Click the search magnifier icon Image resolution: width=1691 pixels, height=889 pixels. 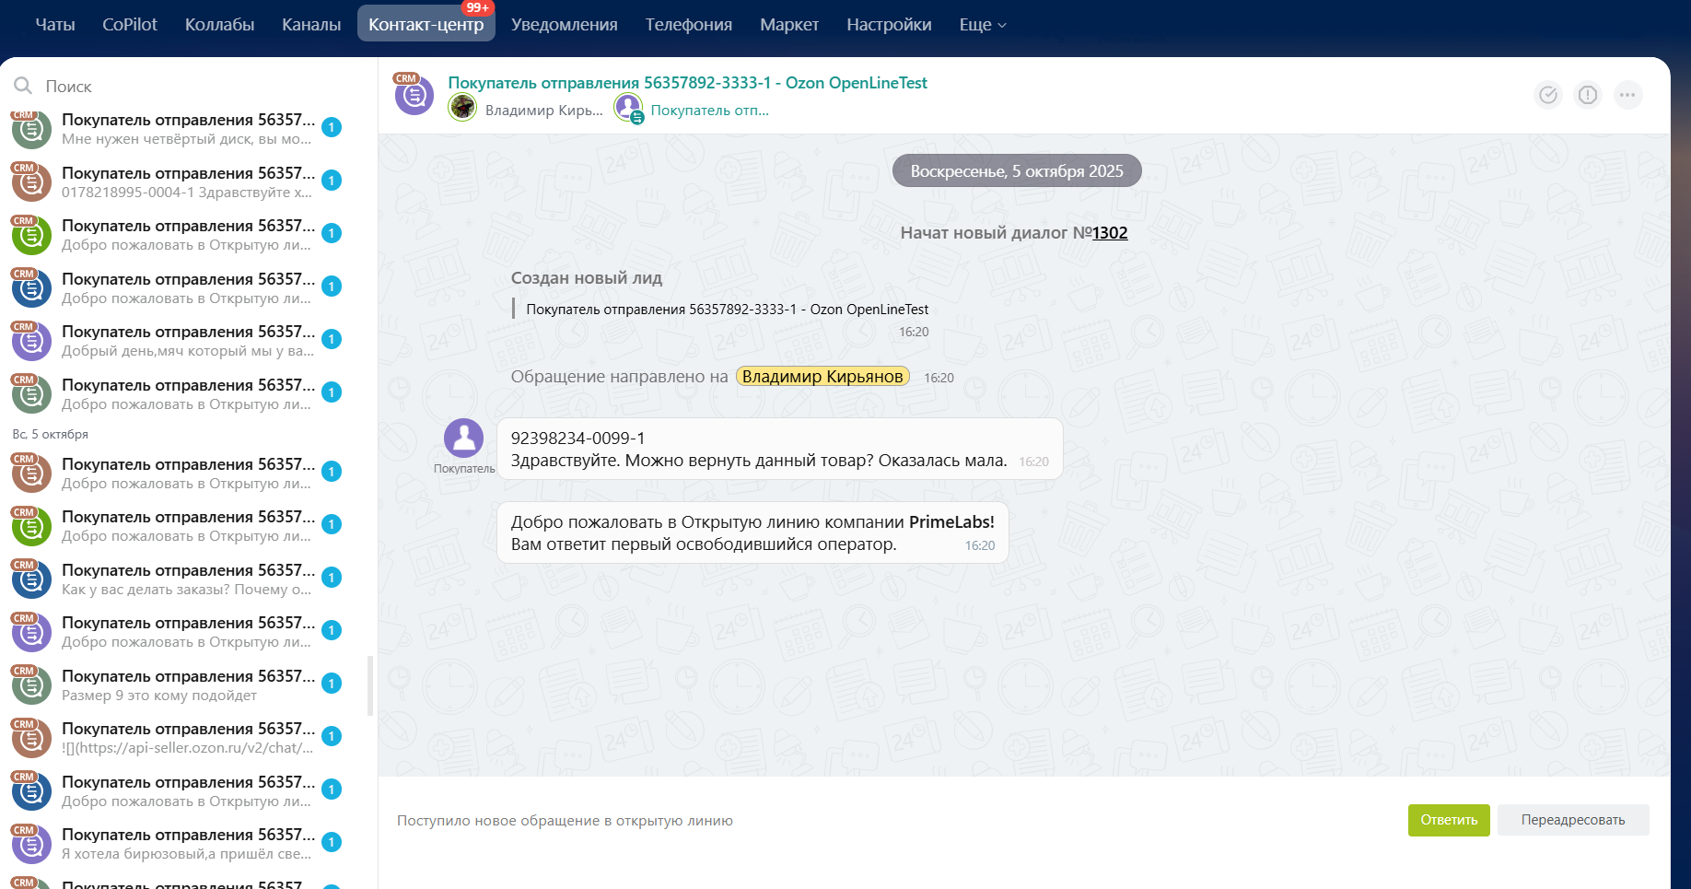(x=23, y=86)
